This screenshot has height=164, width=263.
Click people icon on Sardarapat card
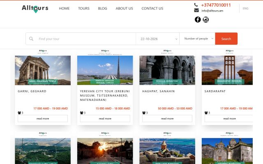coord(206,113)
